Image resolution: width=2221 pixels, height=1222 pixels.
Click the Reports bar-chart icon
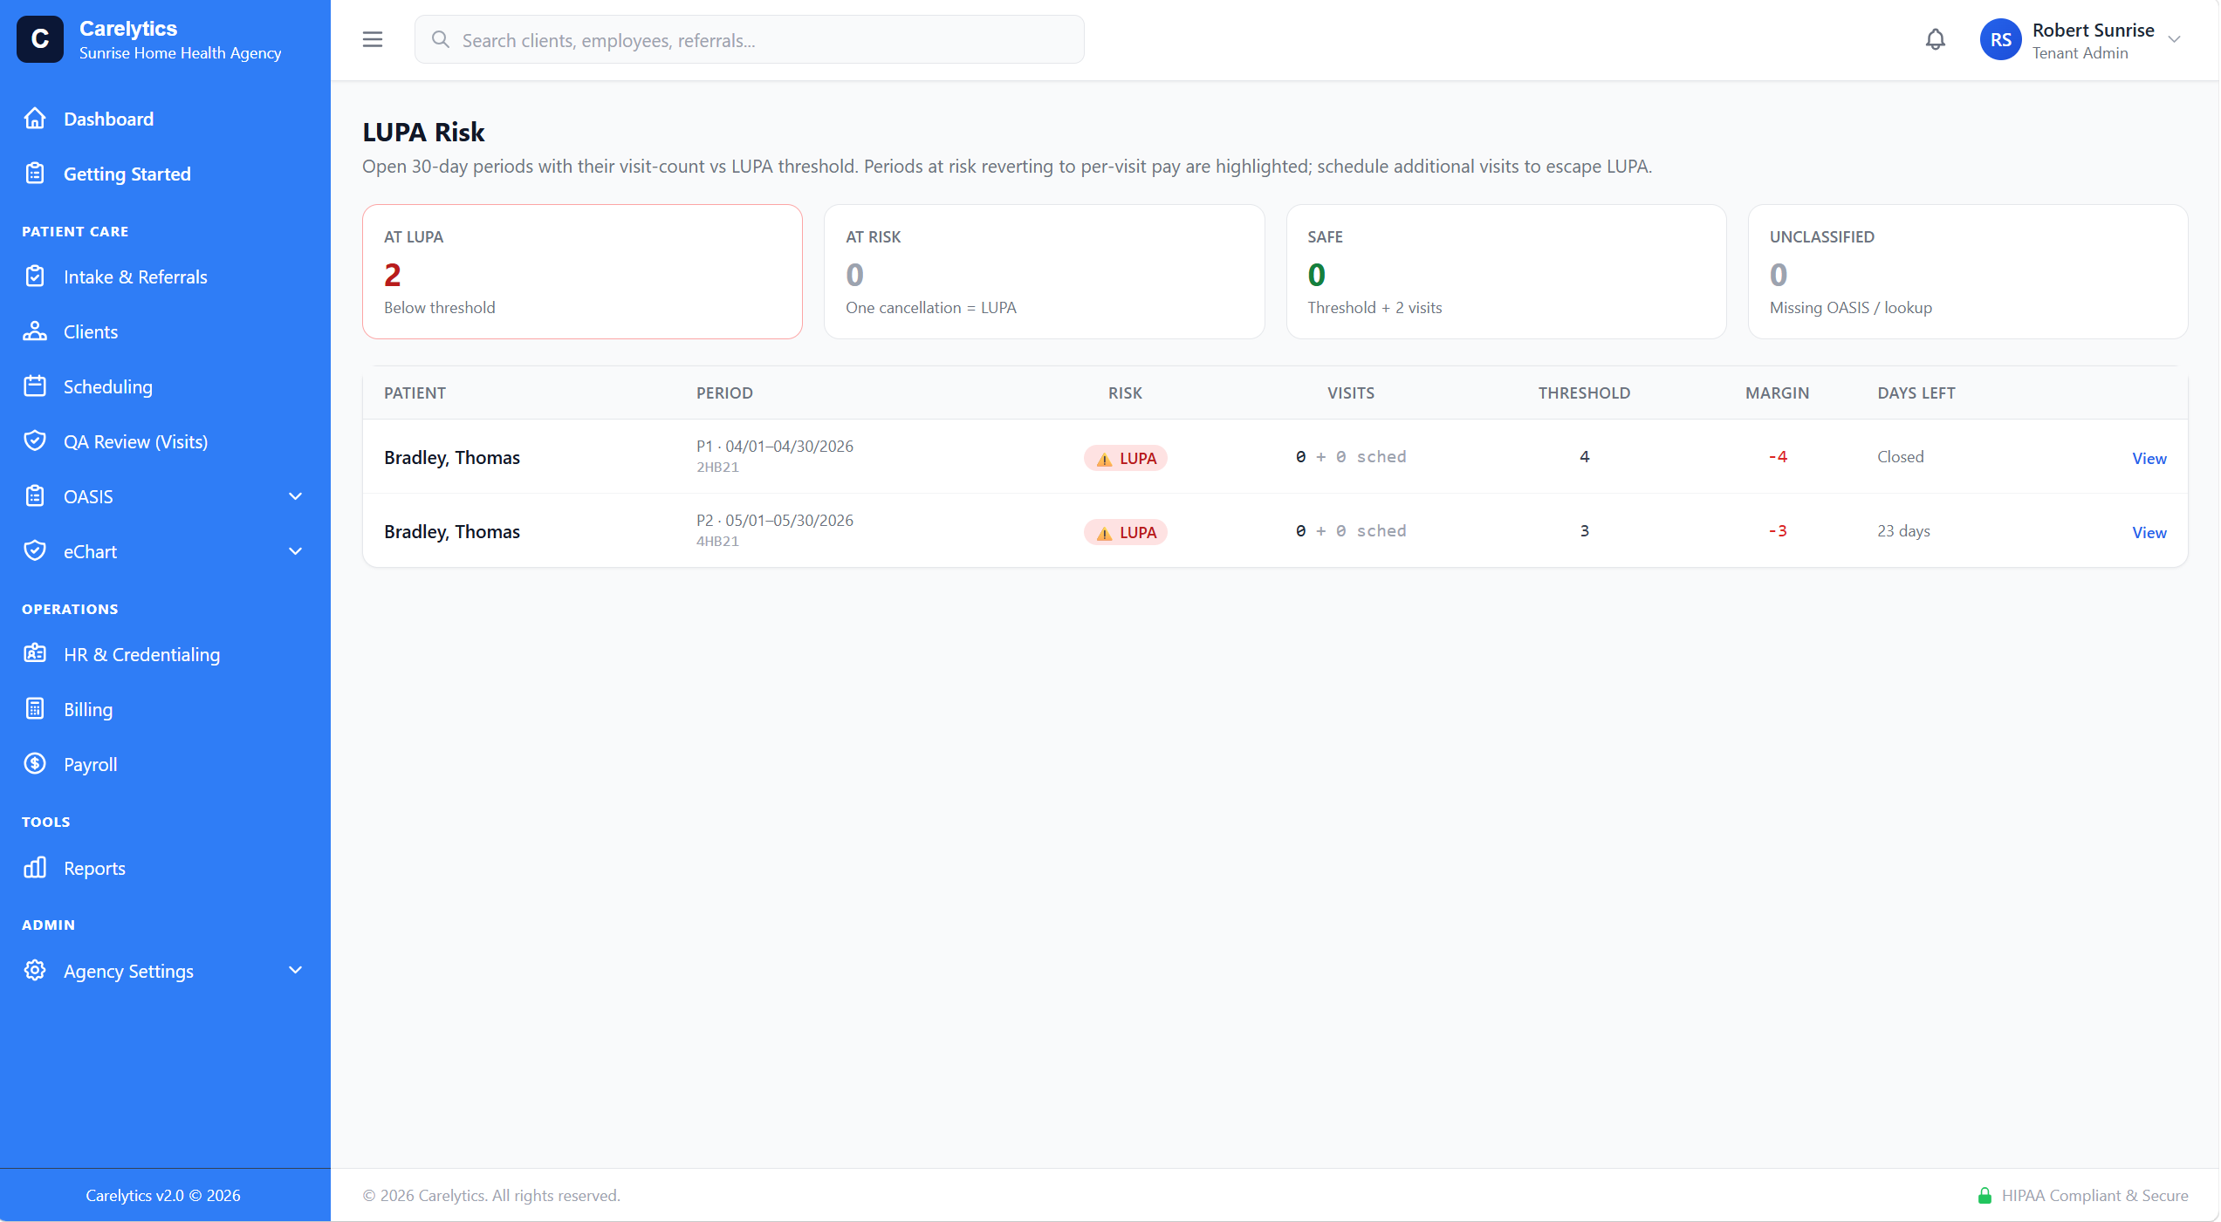35,868
